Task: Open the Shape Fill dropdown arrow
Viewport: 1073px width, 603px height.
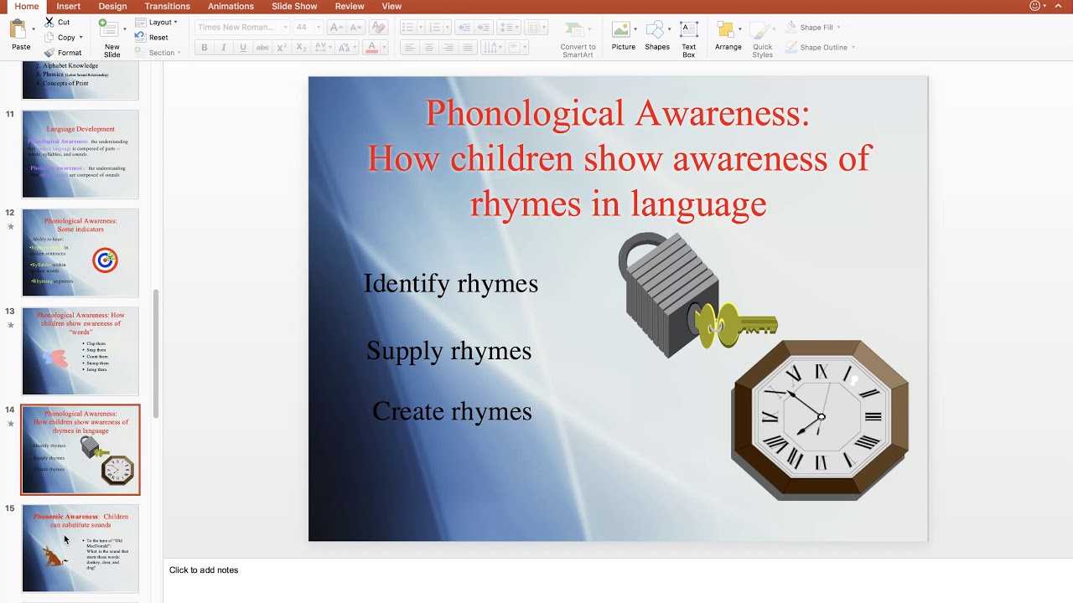Action: pos(838,28)
